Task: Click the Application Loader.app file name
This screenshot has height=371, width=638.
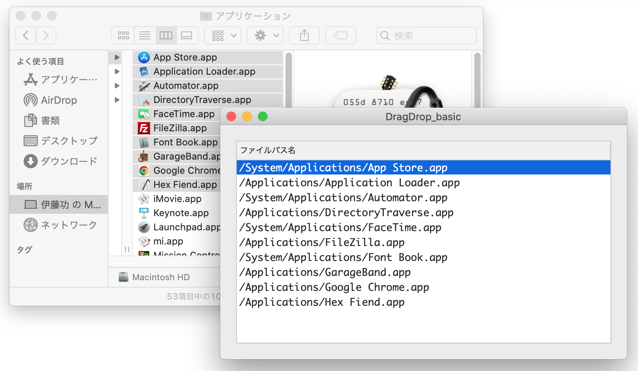Action: [x=205, y=72]
